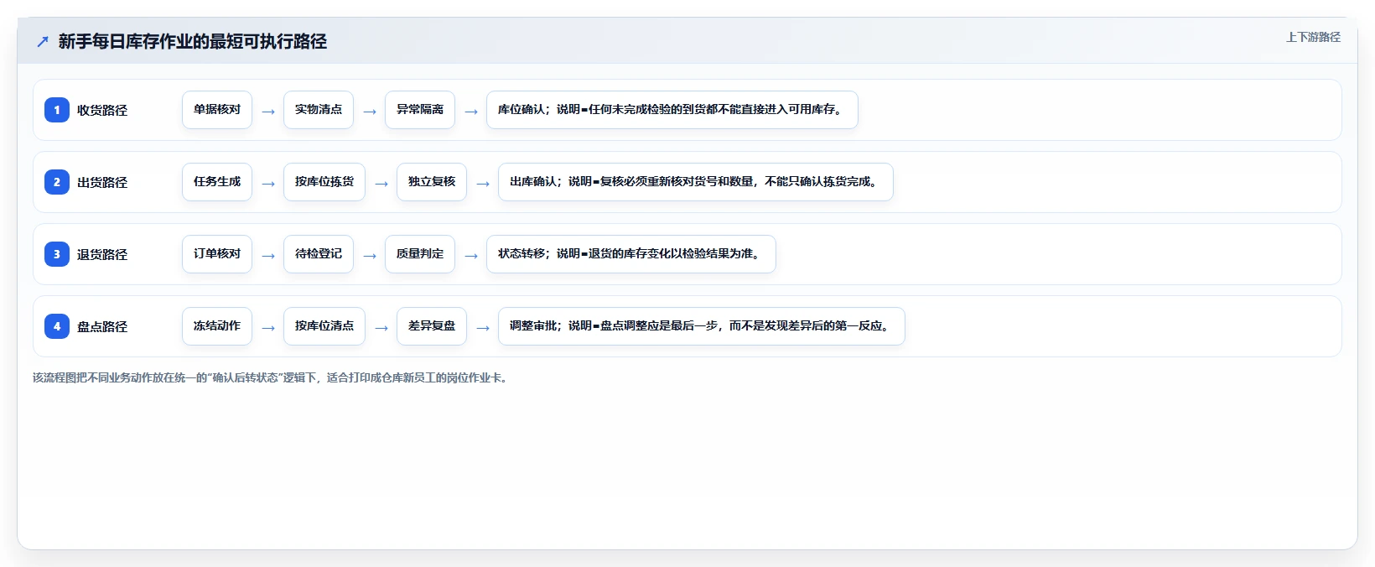
Task: Click the 出库确认 explanation box
Action: pyautogui.click(x=696, y=182)
